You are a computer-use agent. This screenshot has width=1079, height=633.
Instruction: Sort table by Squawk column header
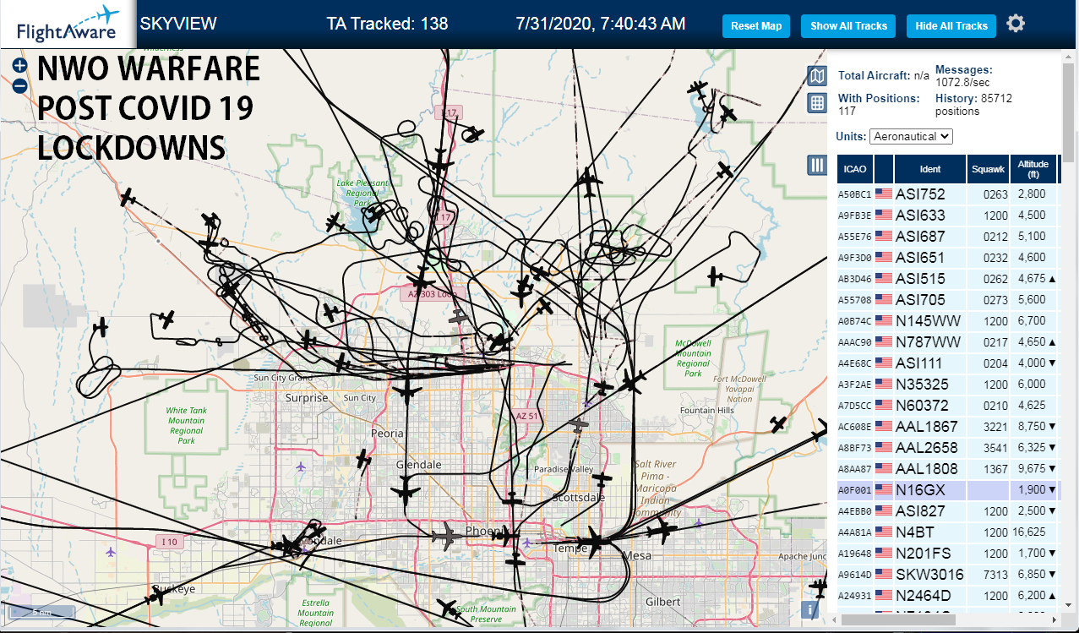coord(988,169)
